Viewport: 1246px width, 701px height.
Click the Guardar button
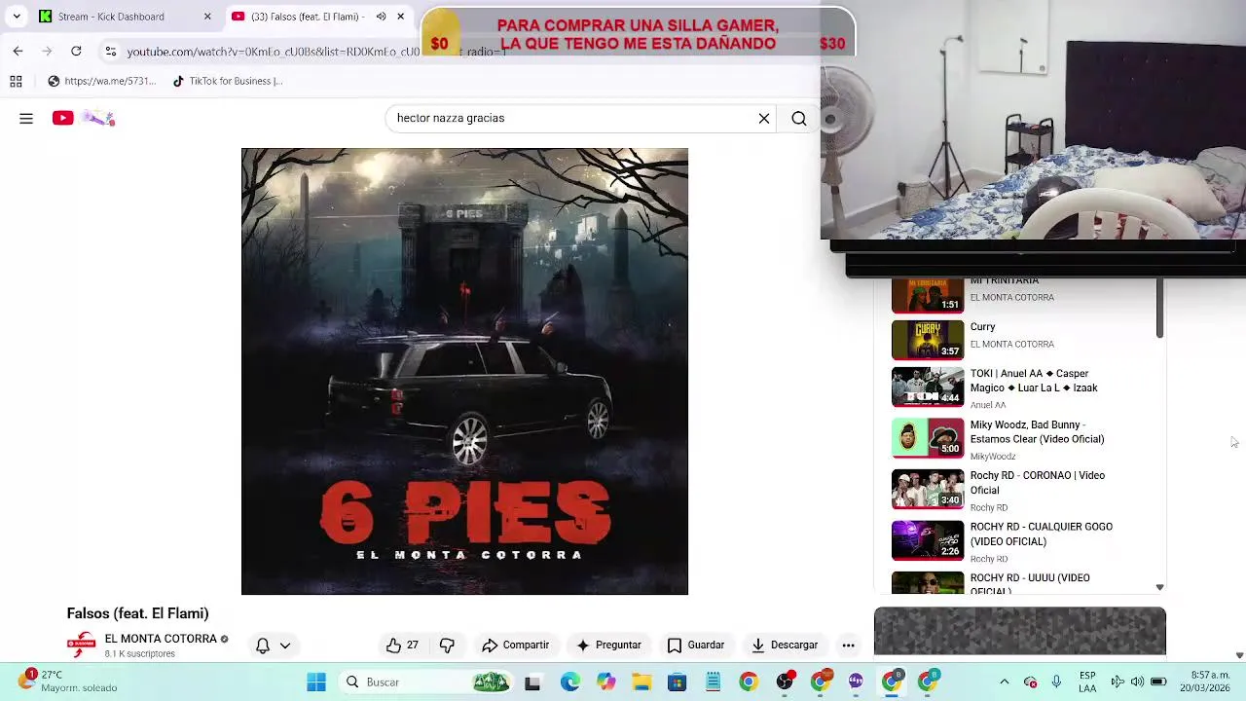click(696, 646)
